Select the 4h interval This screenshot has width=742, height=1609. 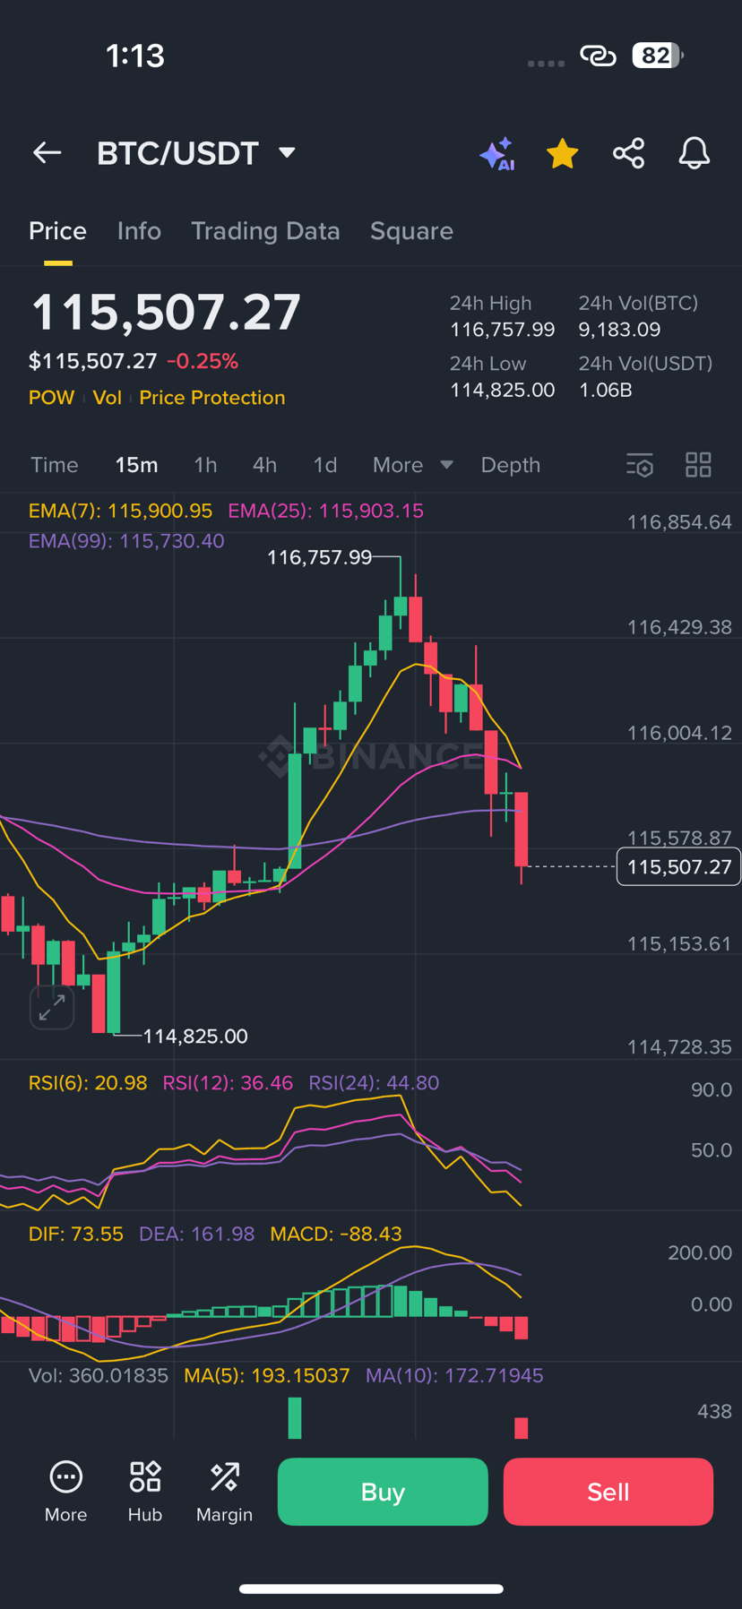[x=264, y=465]
